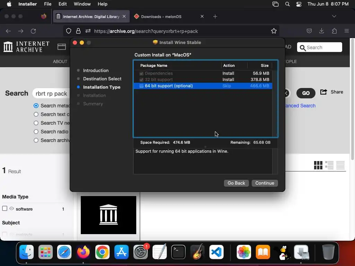Click the Skip action for 64 bit support

(x=227, y=86)
